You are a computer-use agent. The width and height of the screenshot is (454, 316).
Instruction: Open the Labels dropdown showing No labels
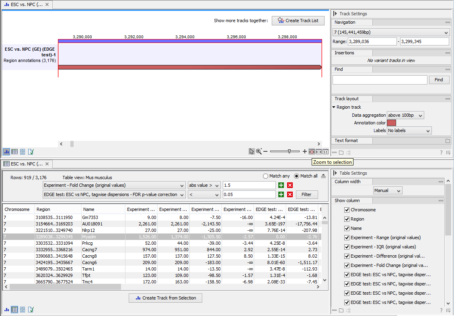pyautogui.click(x=409, y=130)
